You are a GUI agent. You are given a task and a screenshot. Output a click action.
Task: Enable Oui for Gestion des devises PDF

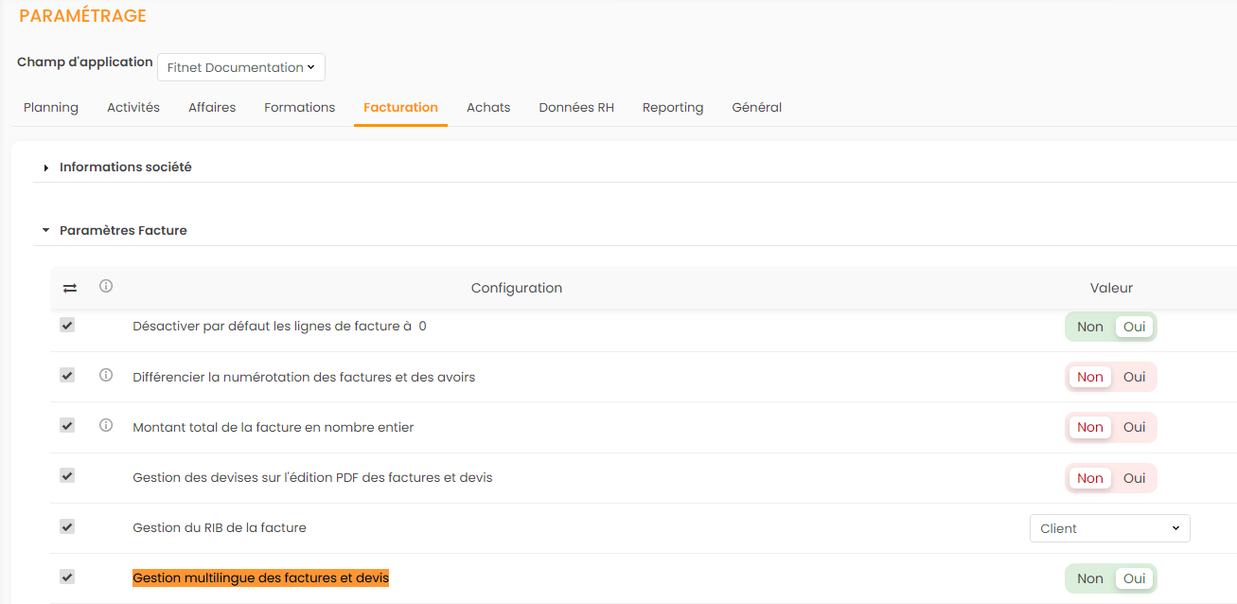click(1134, 478)
